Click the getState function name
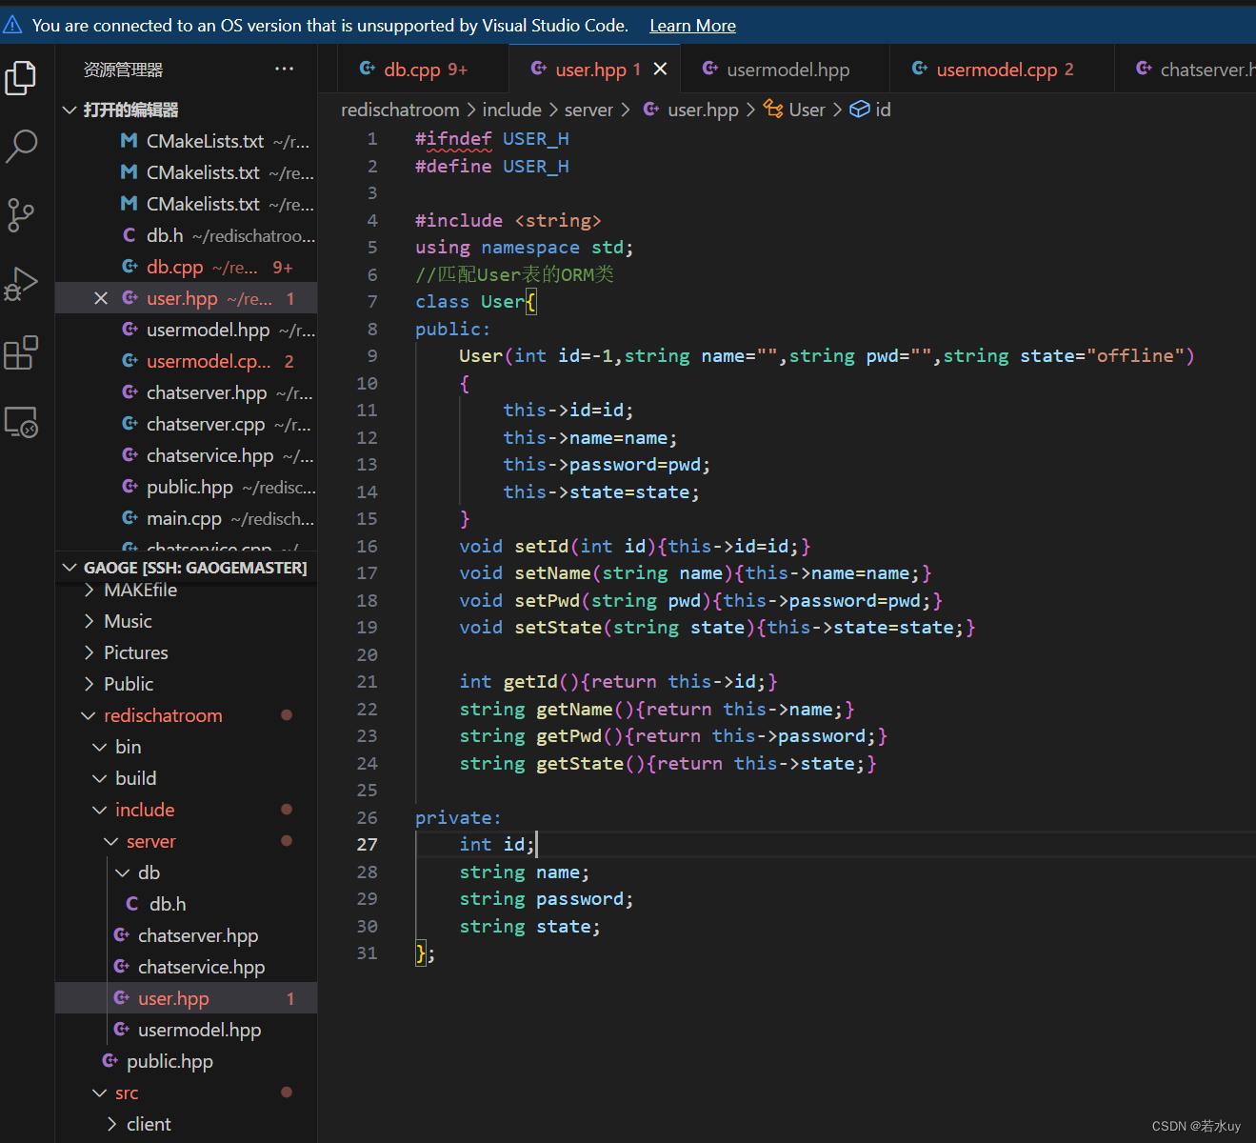 (x=579, y=763)
